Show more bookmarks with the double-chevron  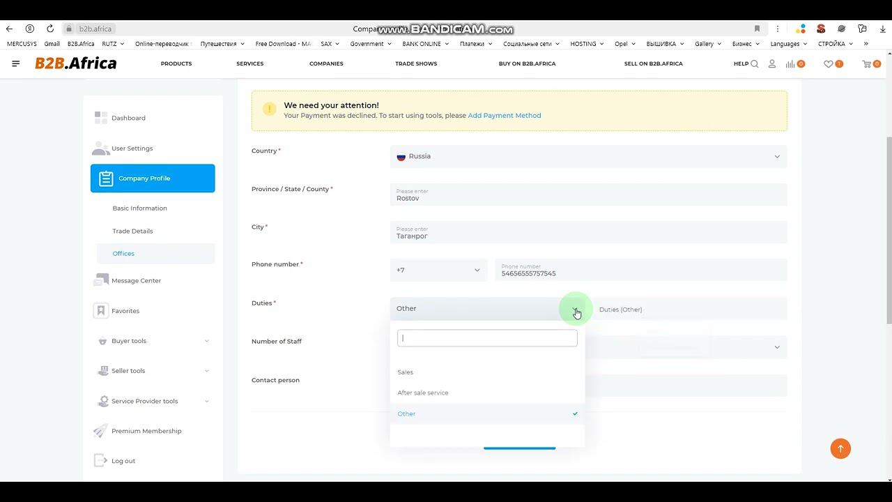pos(866,43)
